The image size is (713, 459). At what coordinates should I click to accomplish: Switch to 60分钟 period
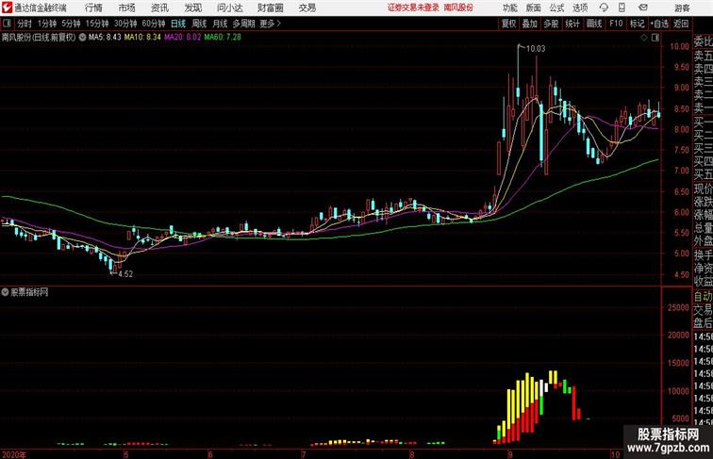point(154,24)
